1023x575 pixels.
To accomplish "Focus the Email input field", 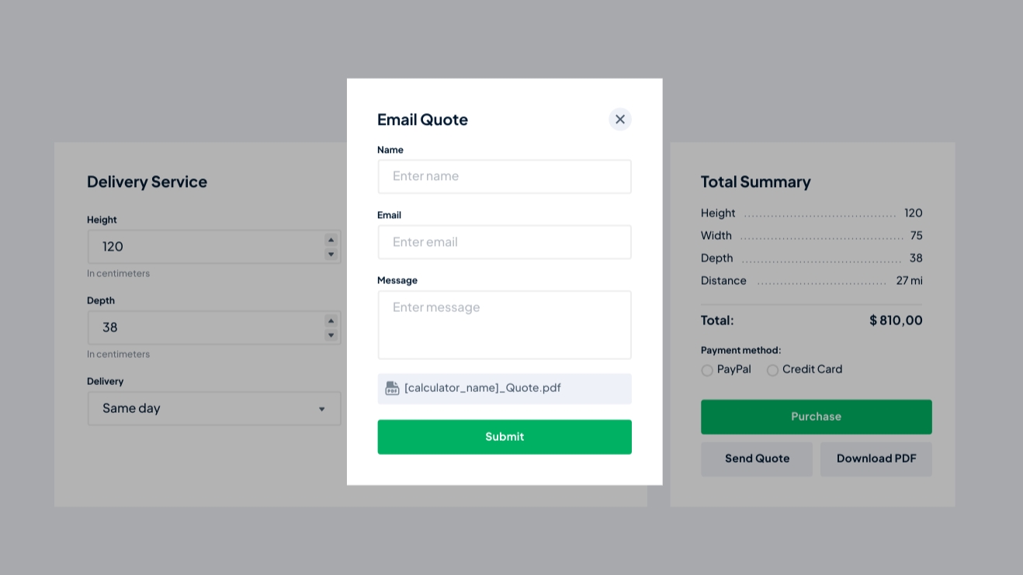I will pyautogui.click(x=505, y=242).
